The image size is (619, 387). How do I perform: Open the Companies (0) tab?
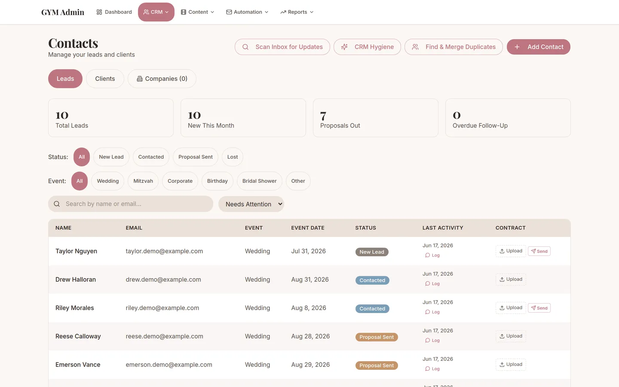tap(162, 79)
